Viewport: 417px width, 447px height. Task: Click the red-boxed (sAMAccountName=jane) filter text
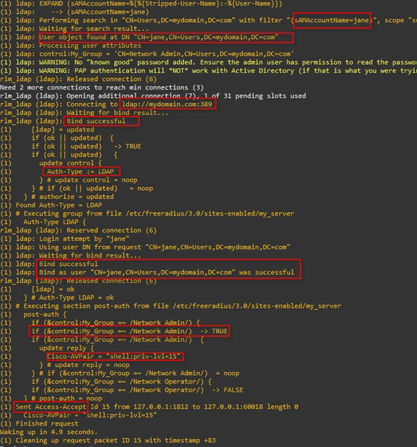click(x=332, y=21)
